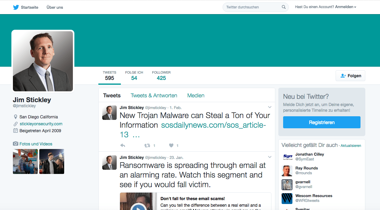Screen dimensions: 380x210
Task: Open the Medien tab
Action: coord(196,96)
